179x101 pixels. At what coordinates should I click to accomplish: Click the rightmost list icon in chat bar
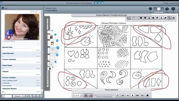(x=41, y=96)
